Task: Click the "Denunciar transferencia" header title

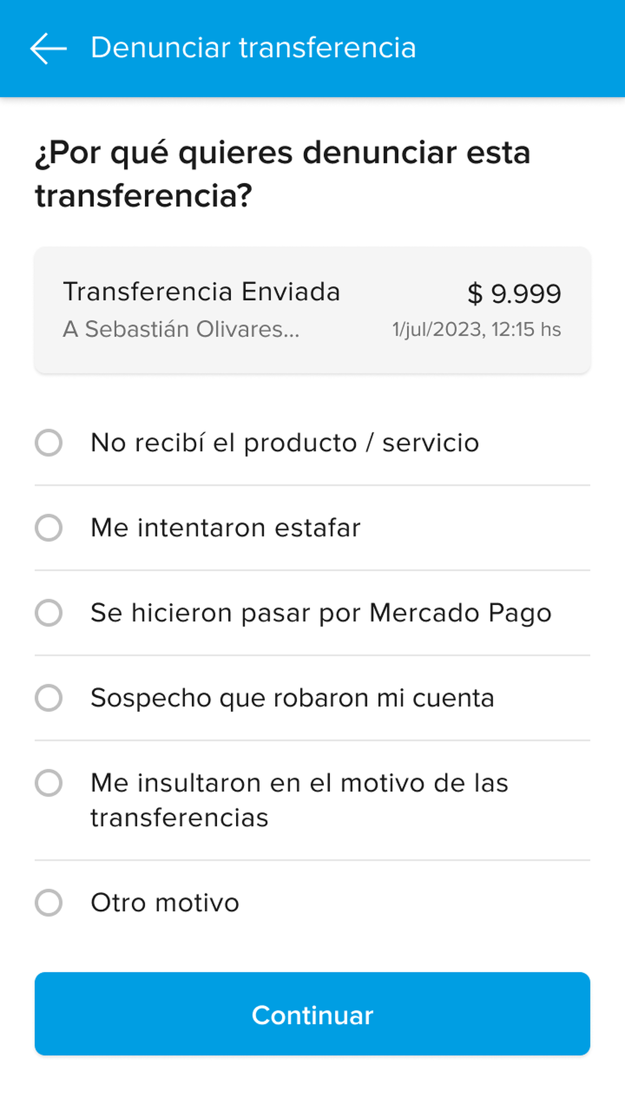Action: [253, 48]
